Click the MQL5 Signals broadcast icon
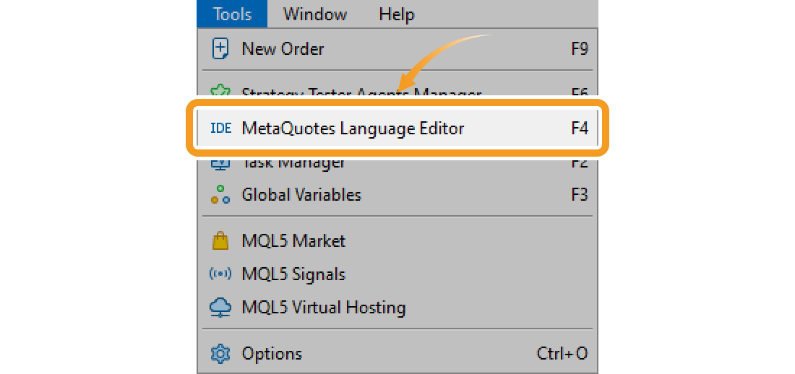Image resolution: width=795 pixels, height=374 pixels. (220, 274)
